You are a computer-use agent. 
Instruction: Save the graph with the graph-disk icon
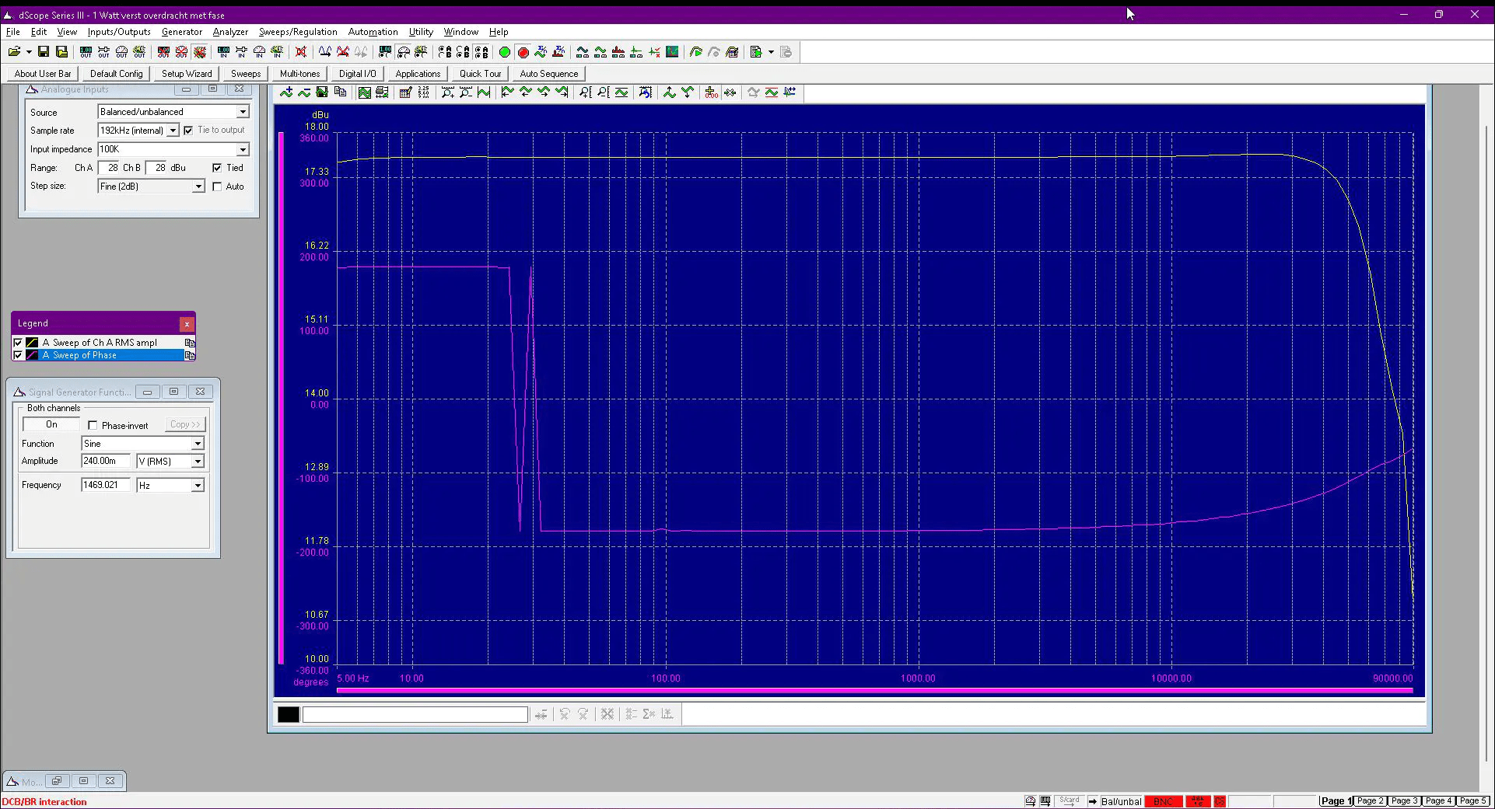322,92
